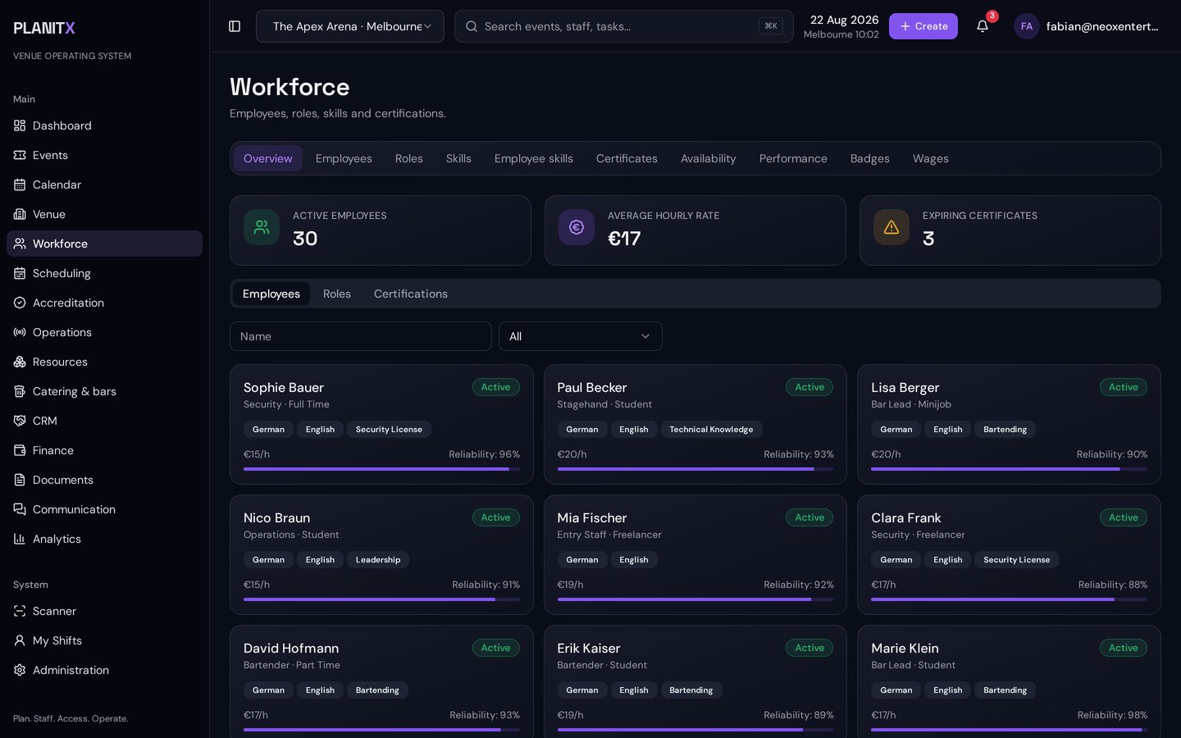Click Sophie Bauer's reliability progress bar
1181x738 pixels.
(x=381, y=469)
